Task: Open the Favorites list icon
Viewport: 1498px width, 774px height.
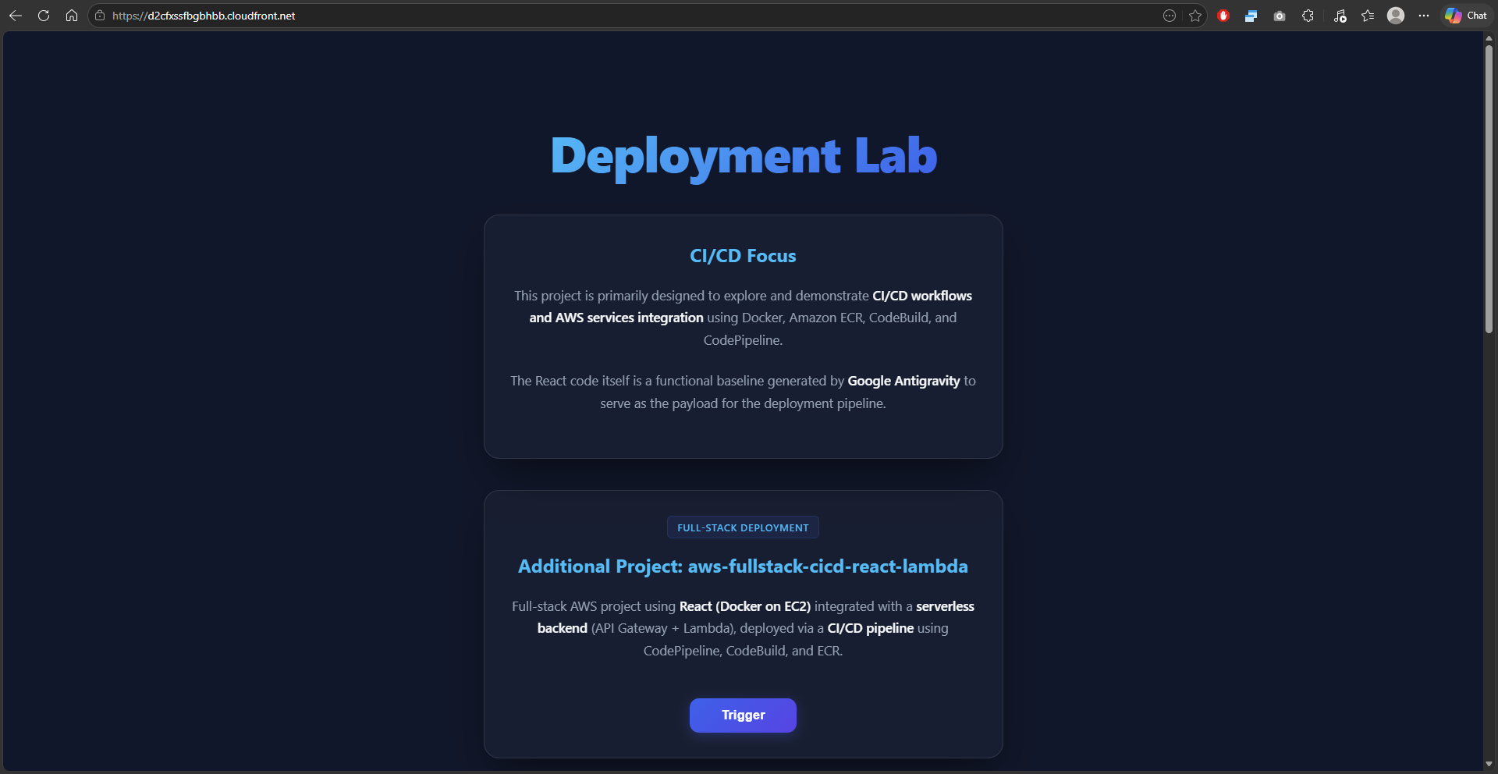Action: coord(1368,16)
